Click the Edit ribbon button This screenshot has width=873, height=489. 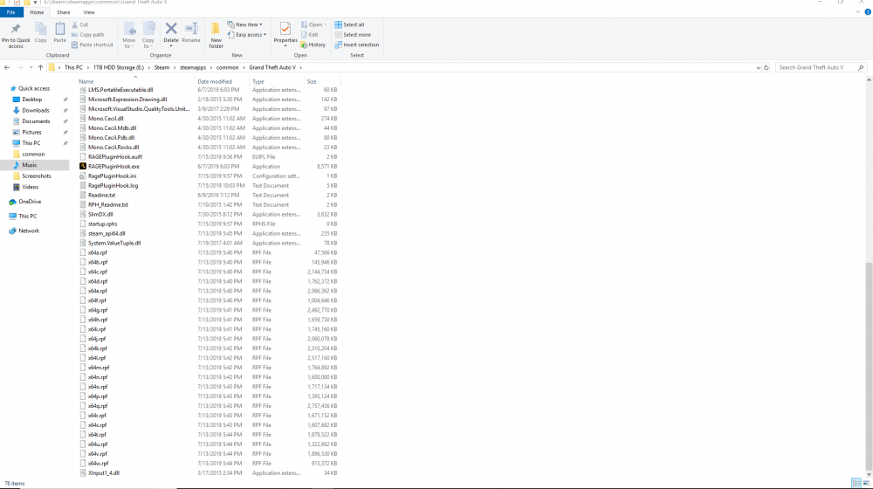[310, 35]
